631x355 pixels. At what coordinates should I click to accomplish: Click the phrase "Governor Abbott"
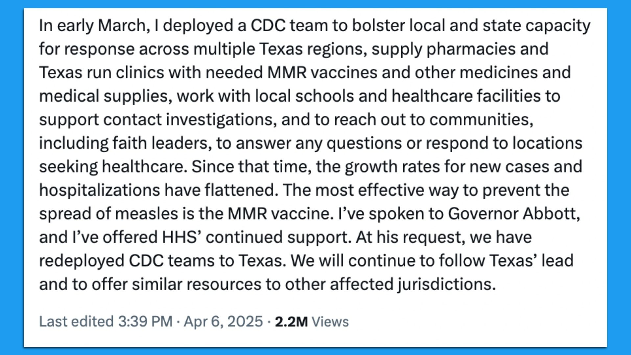click(513, 214)
